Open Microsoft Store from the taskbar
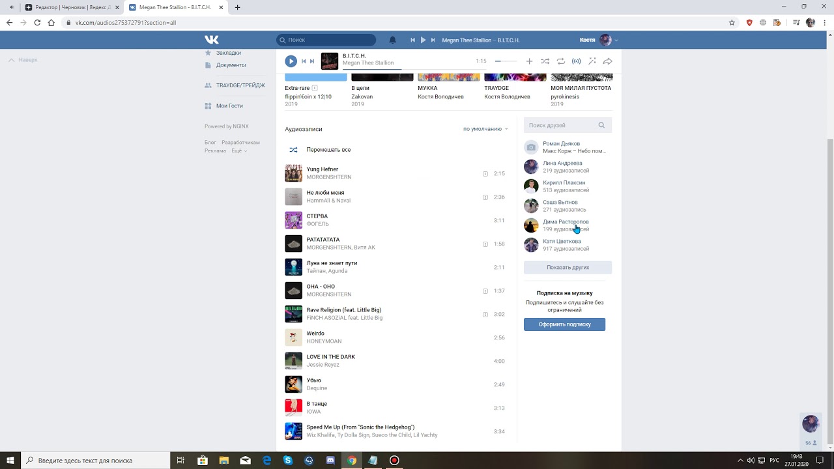 coord(203,461)
